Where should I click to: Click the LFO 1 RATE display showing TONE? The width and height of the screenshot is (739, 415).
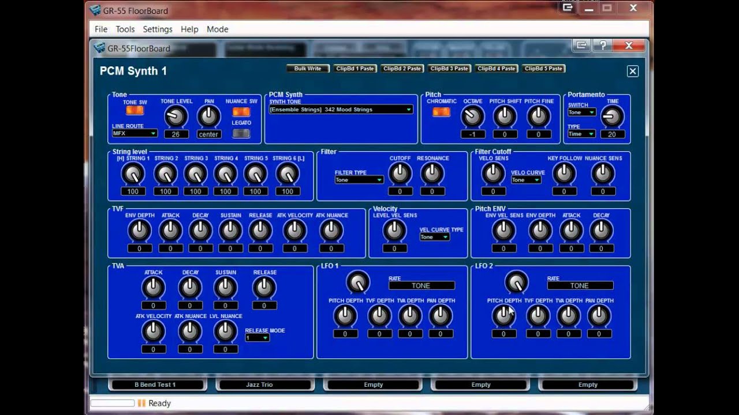421,285
